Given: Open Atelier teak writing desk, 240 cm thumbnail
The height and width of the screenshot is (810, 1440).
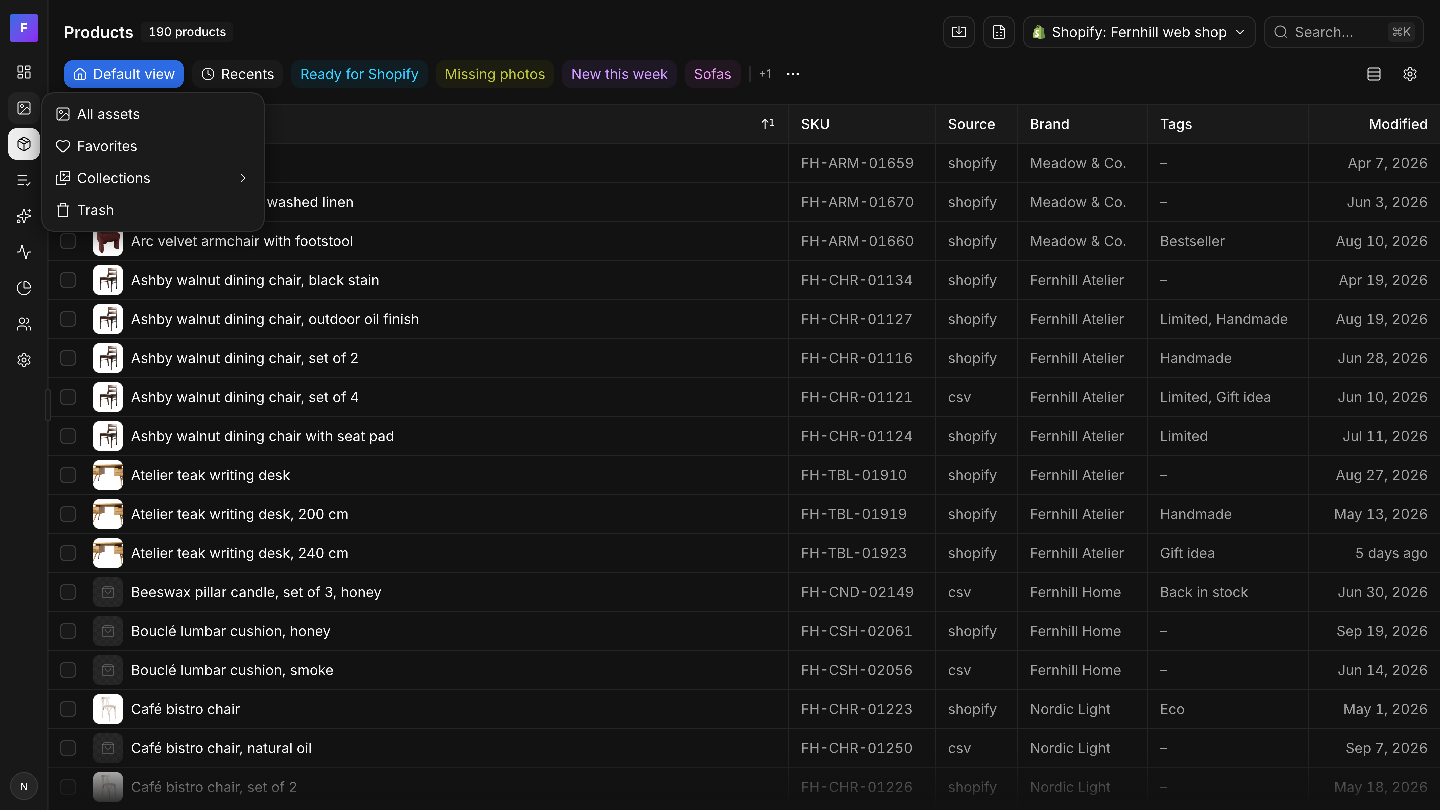Looking at the screenshot, I should coord(108,553).
